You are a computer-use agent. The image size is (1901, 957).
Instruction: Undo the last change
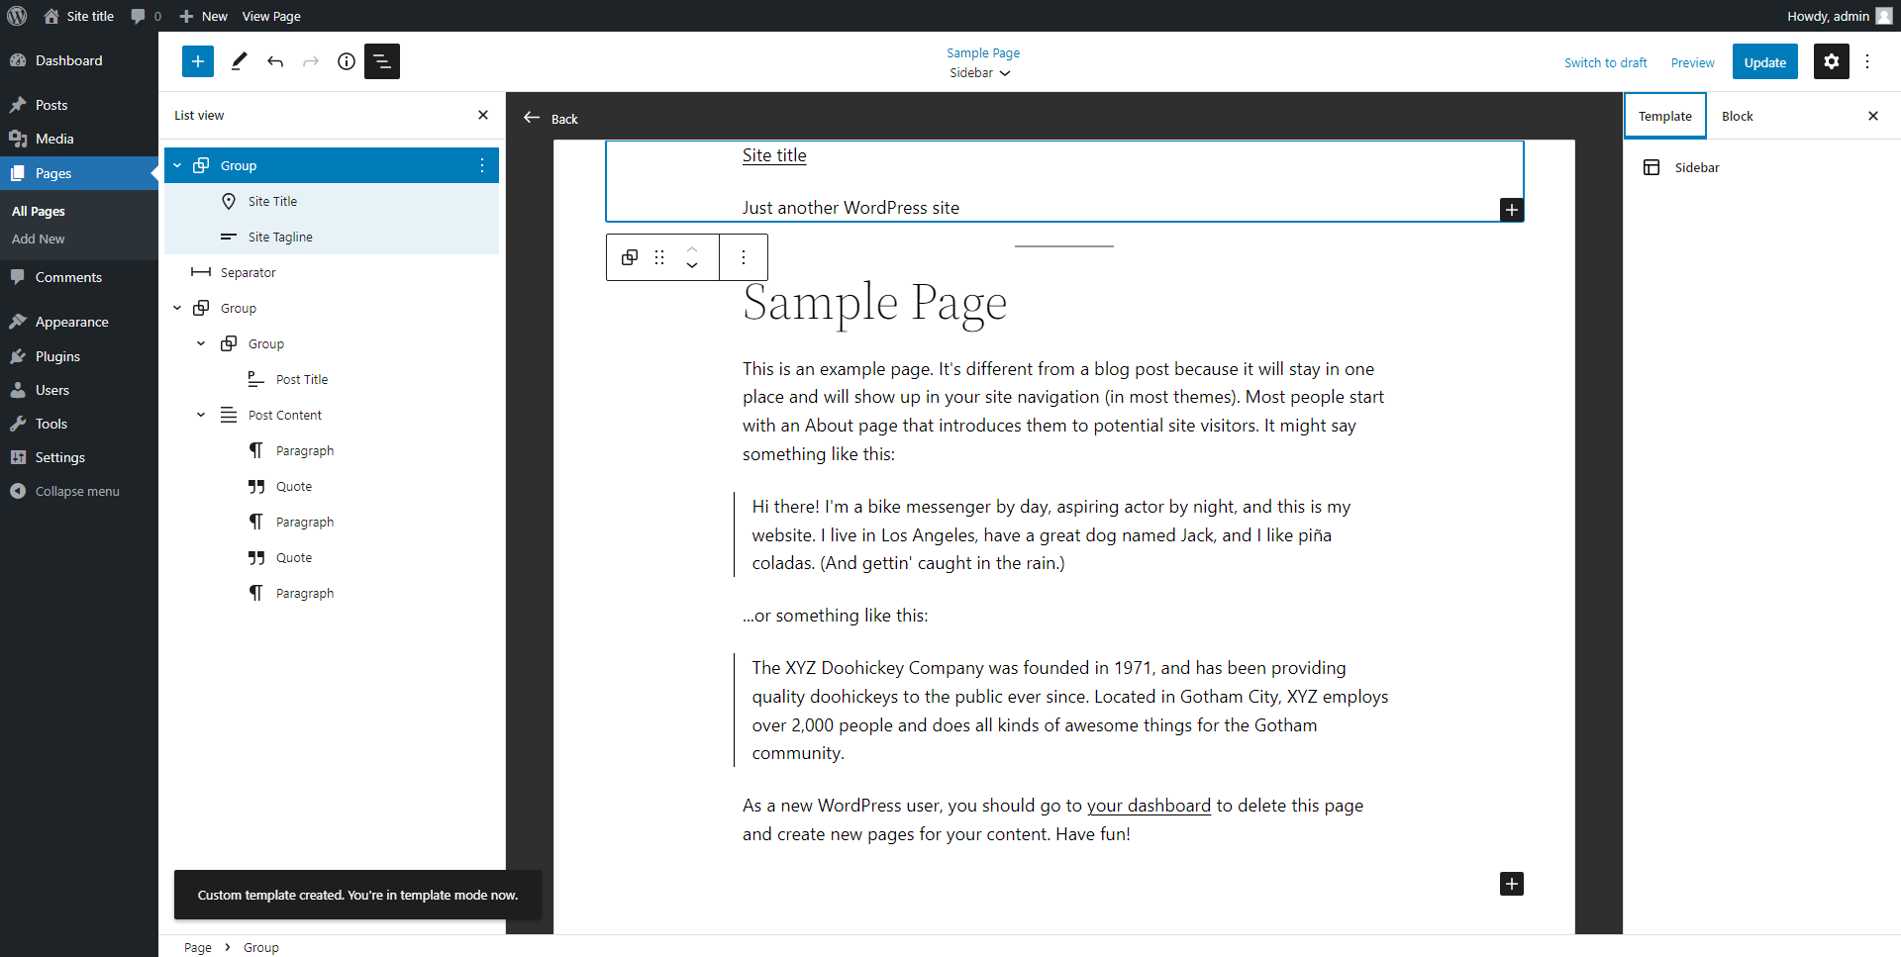(275, 61)
